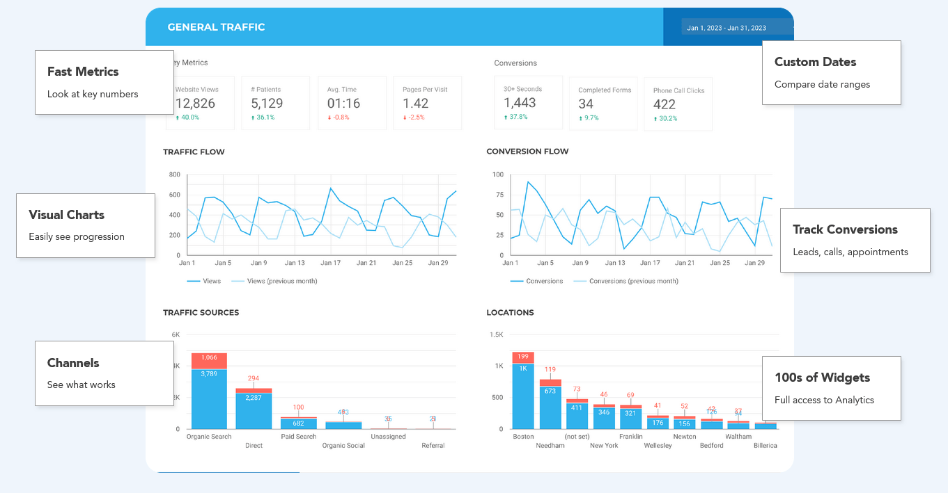948x493 pixels.
Task: Click the red down arrow under Pages Per Visit
Action: click(x=405, y=118)
